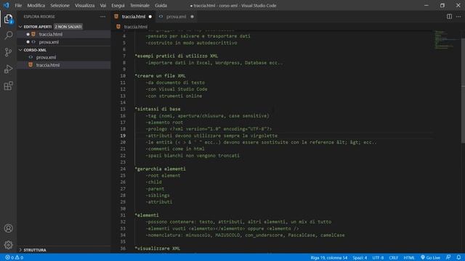Switch to the prova.xml editor tab
465x261 pixels.
(176, 17)
